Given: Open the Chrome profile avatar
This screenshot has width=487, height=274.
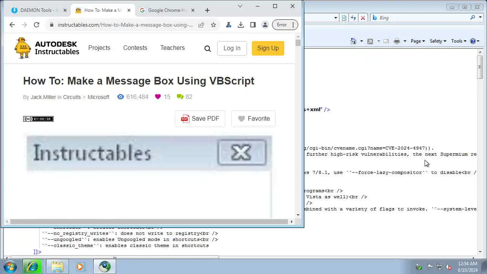Looking at the screenshot, I should 265,25.
